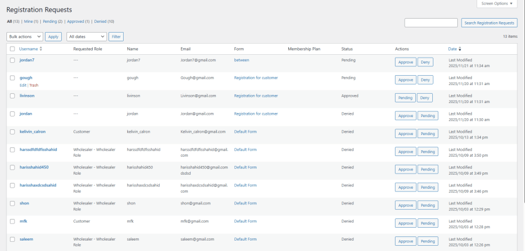Set livinson request back to Pending

(405, 98)
